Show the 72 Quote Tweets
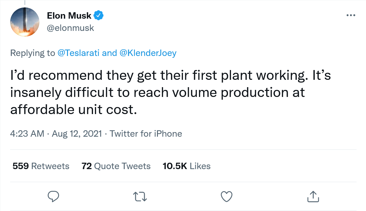 click(116, 166)
